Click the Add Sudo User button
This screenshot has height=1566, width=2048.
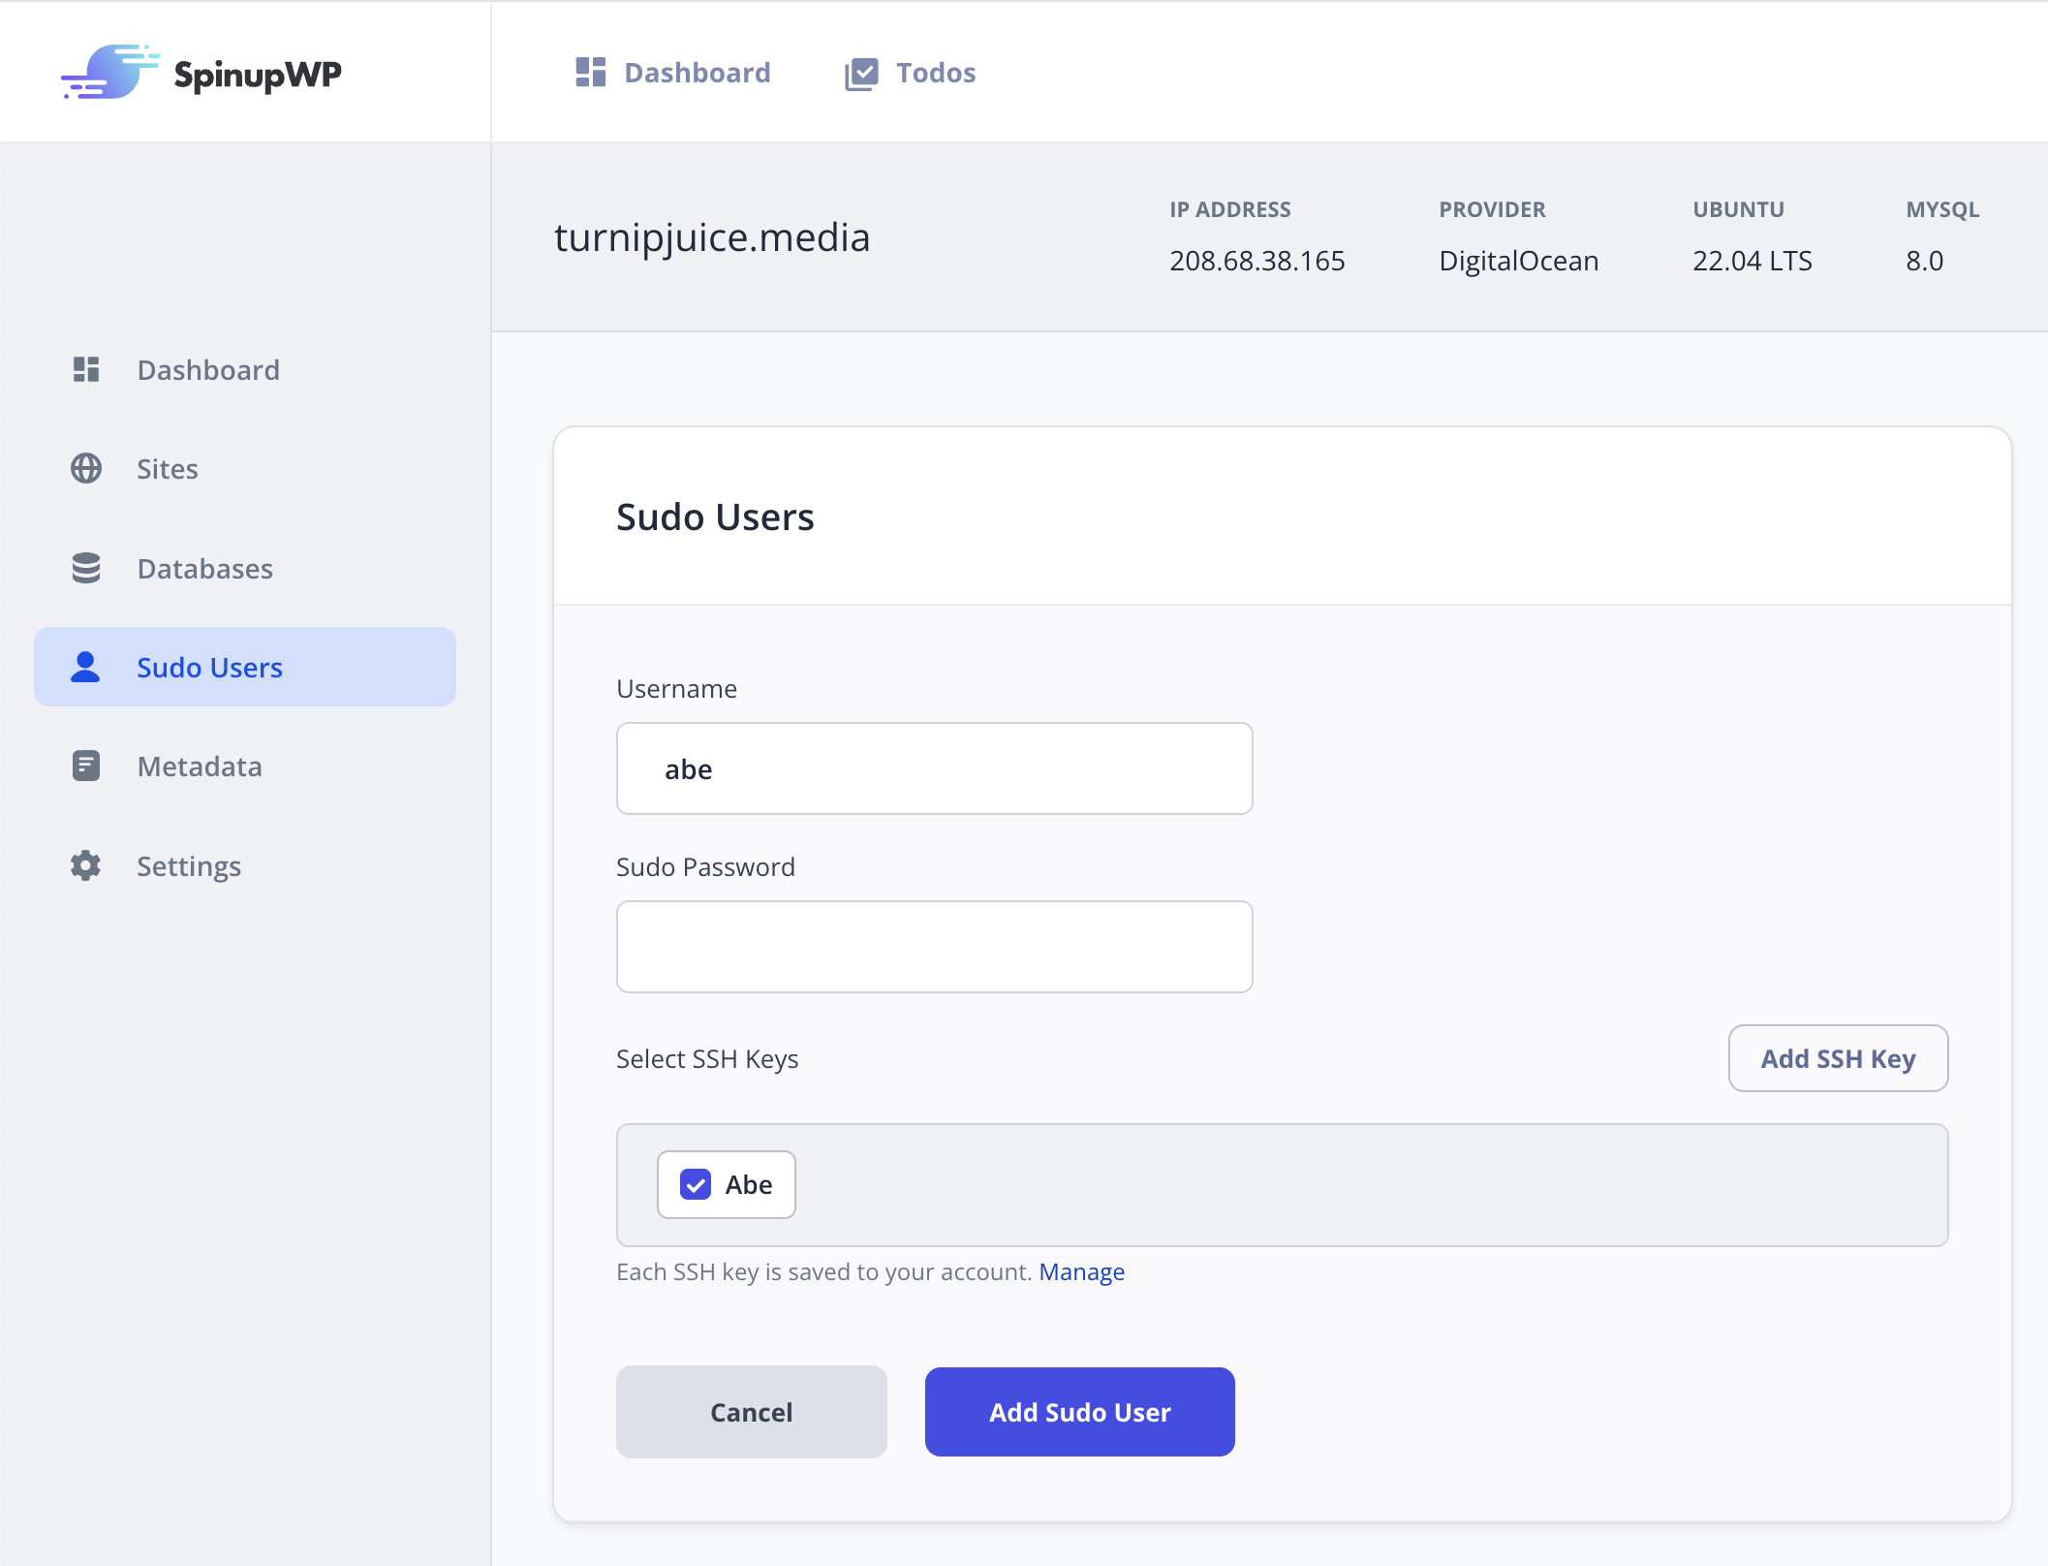tap(1080, 1412)
